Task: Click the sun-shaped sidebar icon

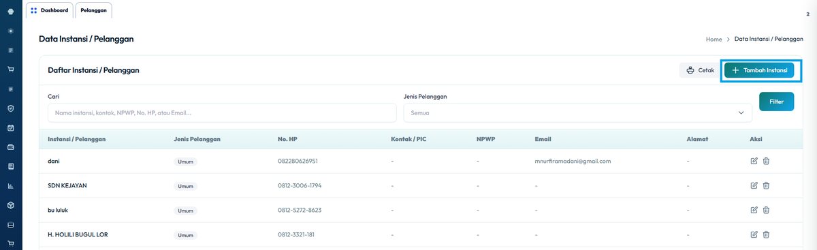Action: (11, 31)
